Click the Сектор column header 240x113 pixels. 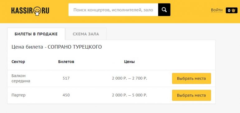18,62
